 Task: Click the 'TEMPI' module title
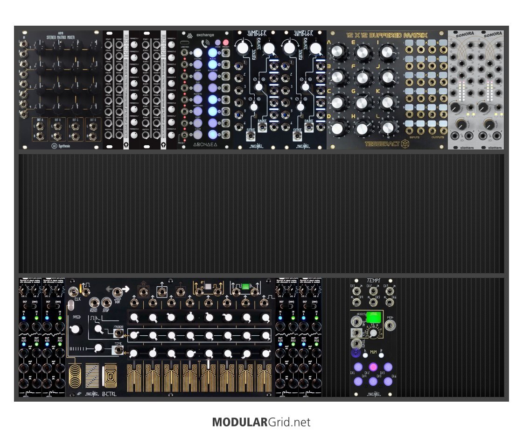coord(374,280)
